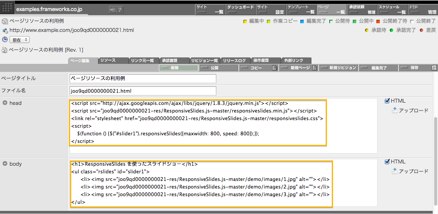Open FTP管理 in top navigation

pyautogui.click(x=423, y=10)
